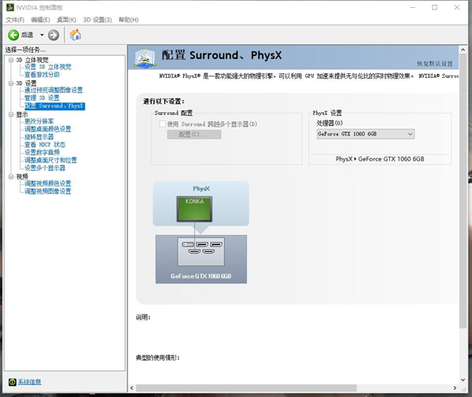472x397 pixels.
Task: Open 管理 3D 设置 task
Action: coord(42,98)
